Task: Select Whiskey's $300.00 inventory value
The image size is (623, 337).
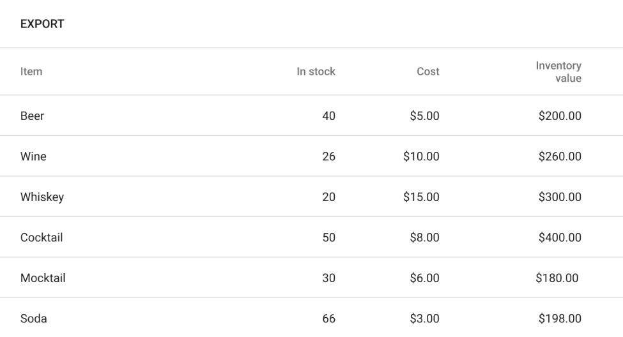Action: [x=560, y=197]
